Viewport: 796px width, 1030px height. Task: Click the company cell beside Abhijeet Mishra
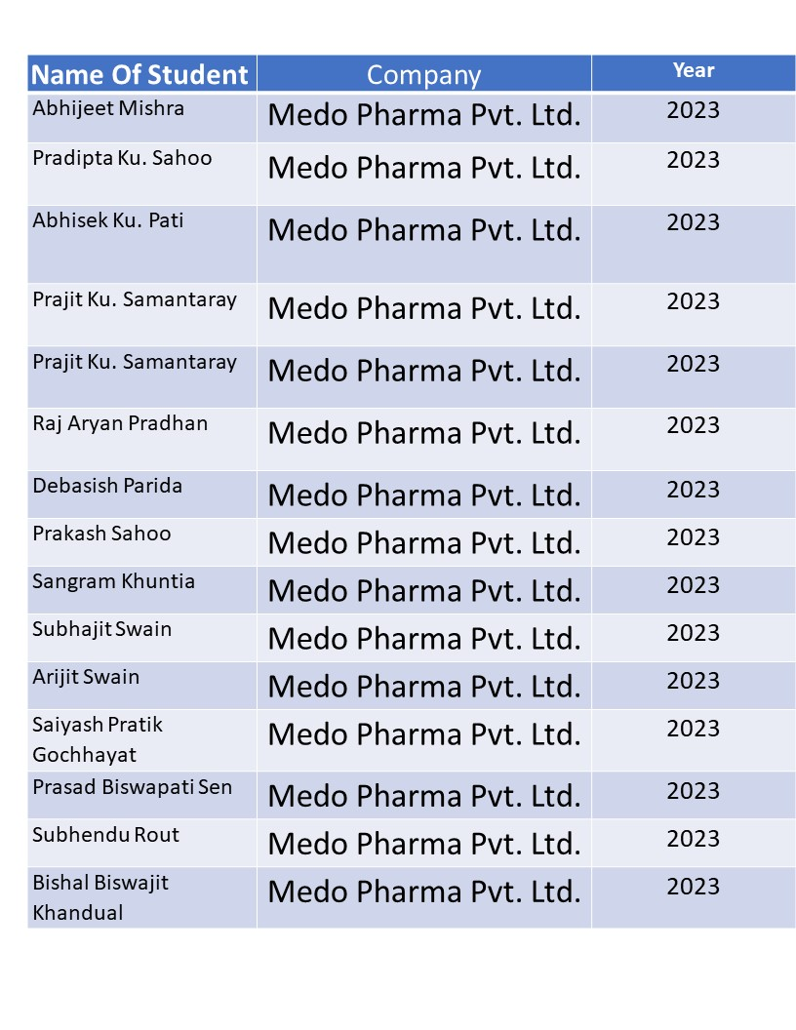[424, 118]
